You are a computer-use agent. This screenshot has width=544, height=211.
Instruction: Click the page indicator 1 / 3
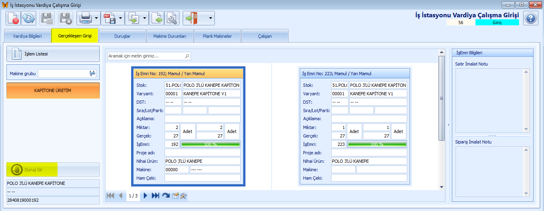133,196
